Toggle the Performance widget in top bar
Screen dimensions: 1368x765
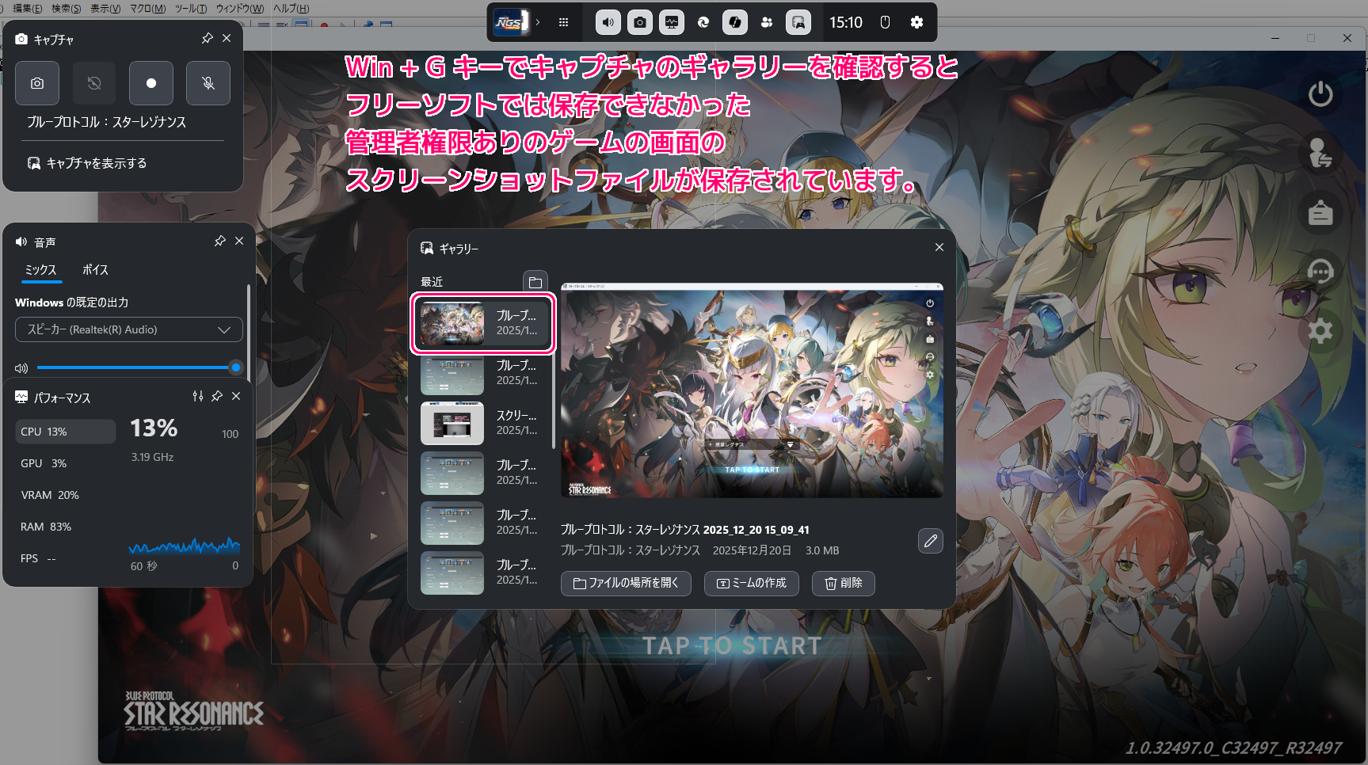click(x=672, y=22)
